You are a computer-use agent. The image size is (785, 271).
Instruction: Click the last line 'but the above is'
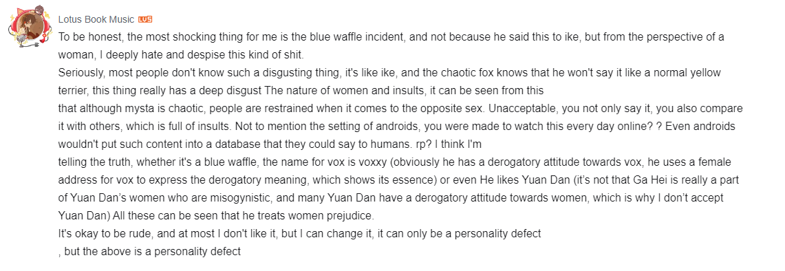pos(149,252)
